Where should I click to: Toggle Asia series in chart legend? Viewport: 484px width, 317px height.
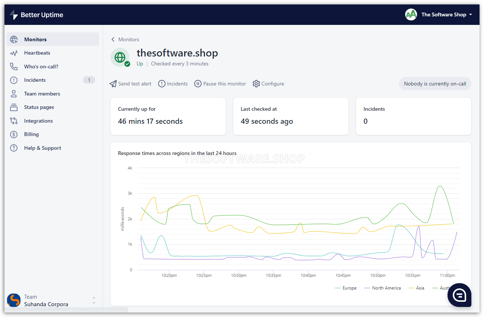point(416,288)
